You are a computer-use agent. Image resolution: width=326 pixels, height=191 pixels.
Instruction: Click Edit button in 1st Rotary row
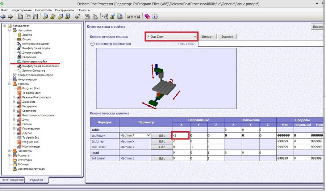[162, 136]
